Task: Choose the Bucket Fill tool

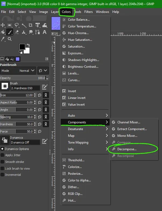Action: [x=3, y=32]
